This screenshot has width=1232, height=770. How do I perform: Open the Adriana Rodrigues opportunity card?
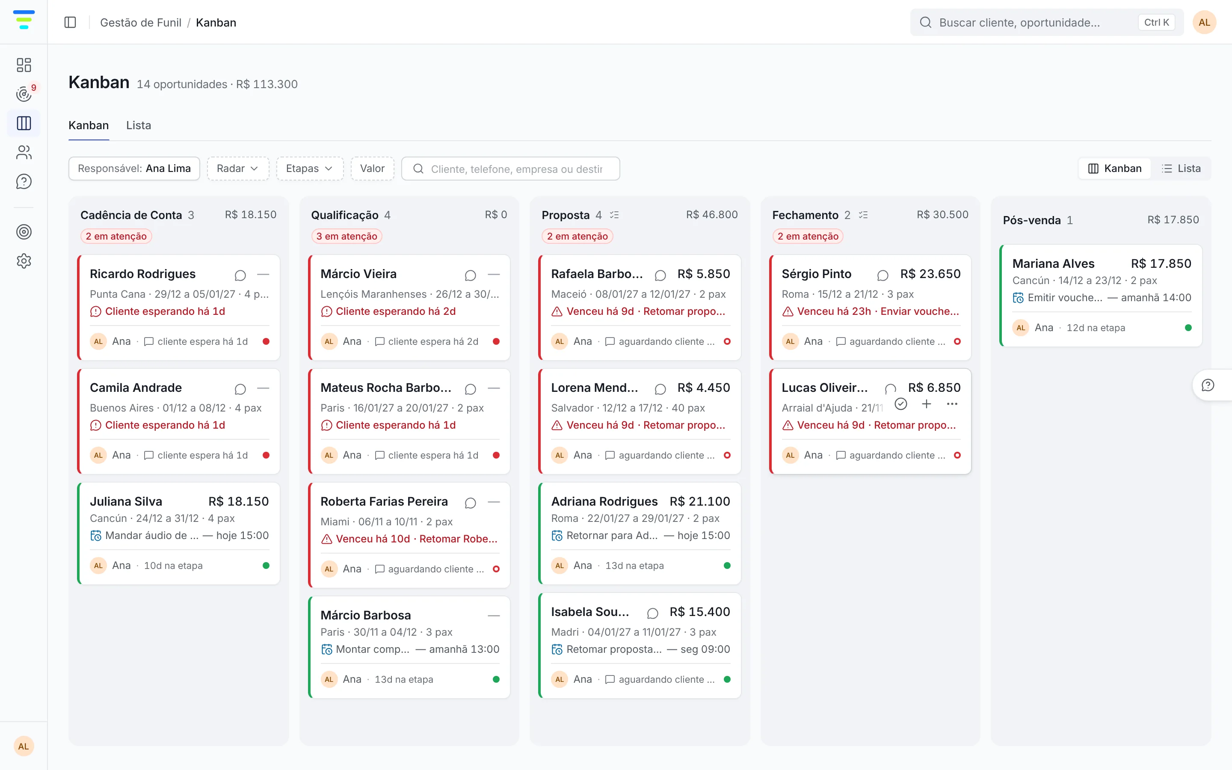point(640,533)
